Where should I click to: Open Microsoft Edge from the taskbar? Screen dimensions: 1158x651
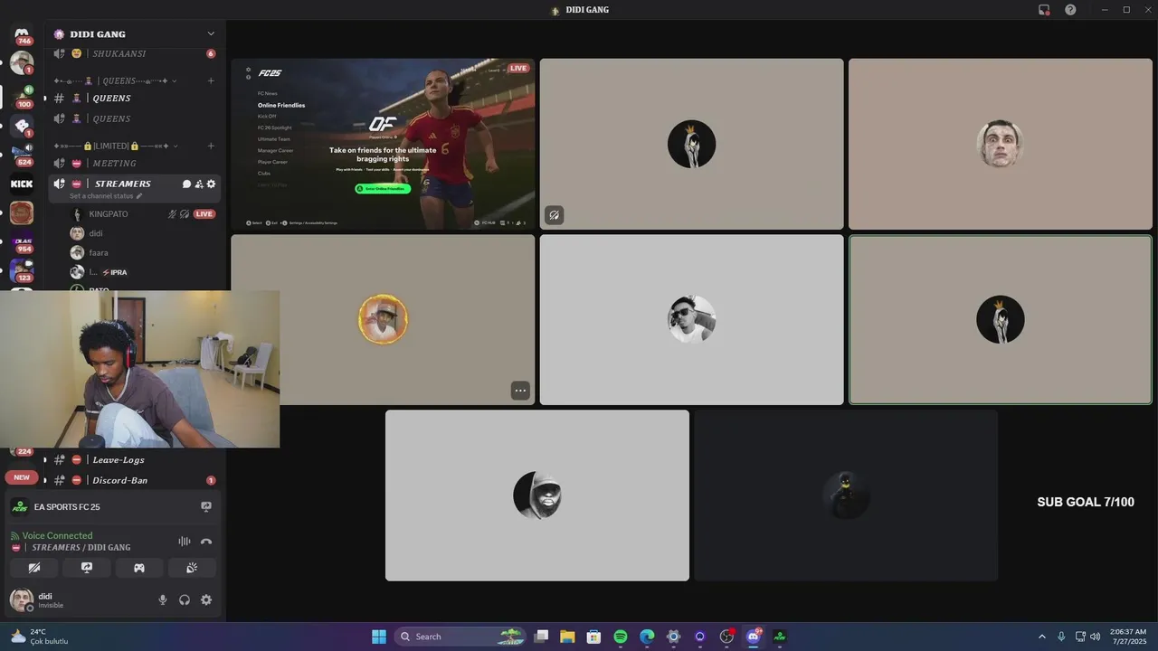[647, 637]
